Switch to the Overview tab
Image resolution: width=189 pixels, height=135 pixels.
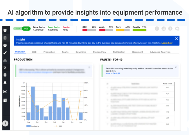(x=20, y=52)
